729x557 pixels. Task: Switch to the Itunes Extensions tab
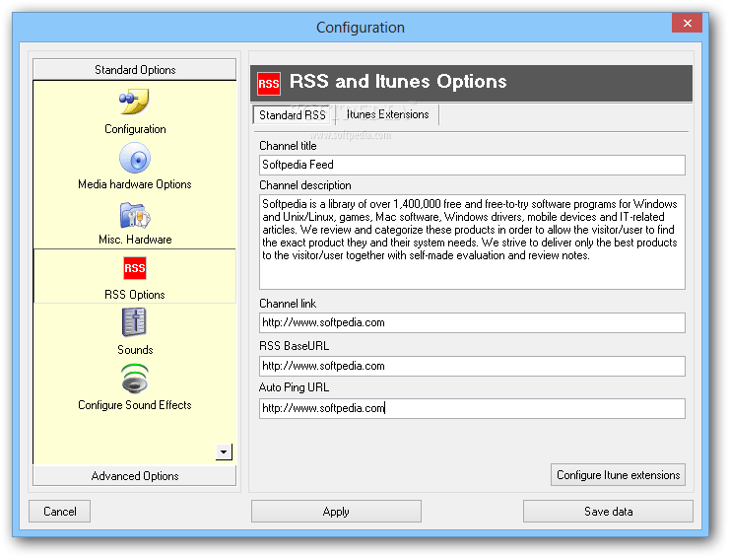387,114
